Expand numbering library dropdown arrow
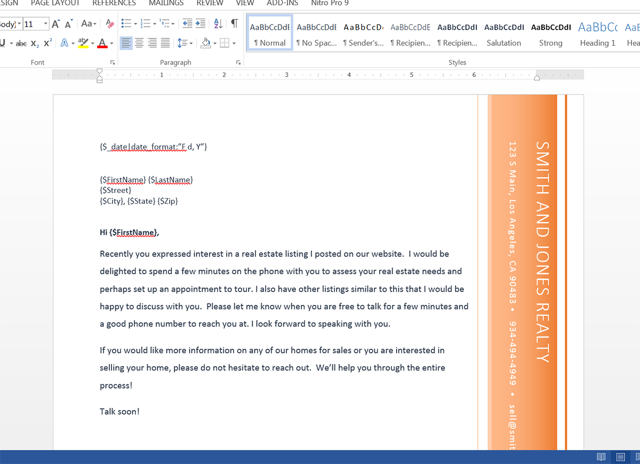 (x=154, y=24)
